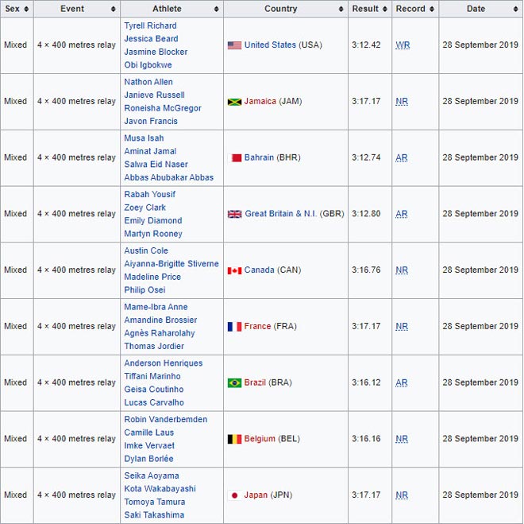This screenshot has width=524, height=524.
Task: Follow the Dylan Borlée link
Action: tap(148, 459)
